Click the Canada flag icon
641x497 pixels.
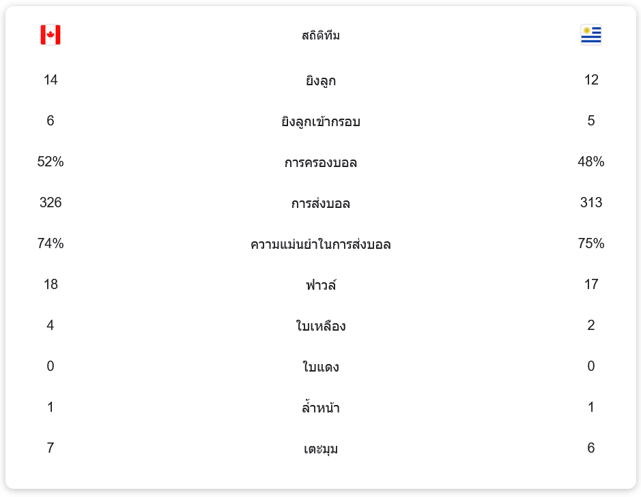tap(51, 35)
